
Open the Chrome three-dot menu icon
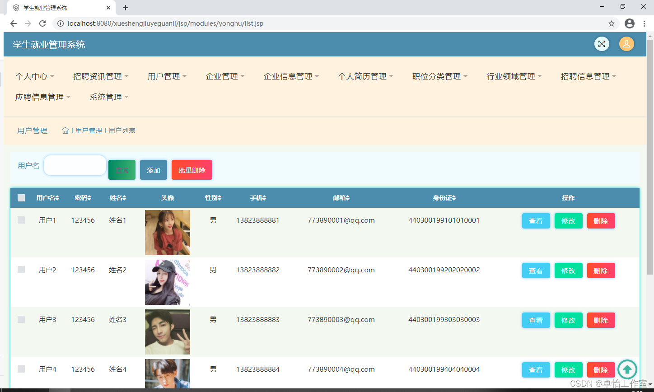click(x=644, y=23)
